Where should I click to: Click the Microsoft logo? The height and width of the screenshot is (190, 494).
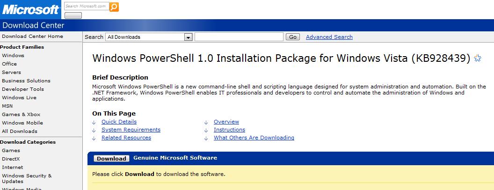tap(30, 9)
